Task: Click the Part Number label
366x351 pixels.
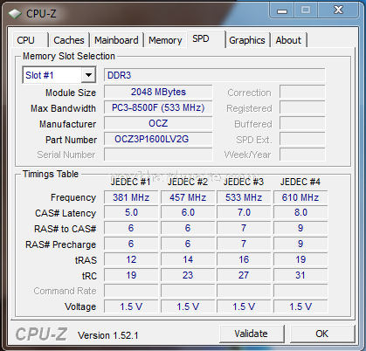Action: (x=72, y=140)
